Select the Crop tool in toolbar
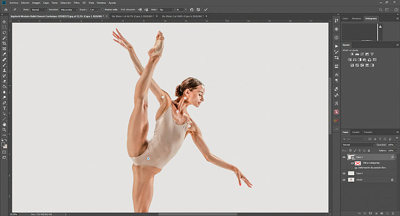400x216 pixels. (x=4, y=44)
